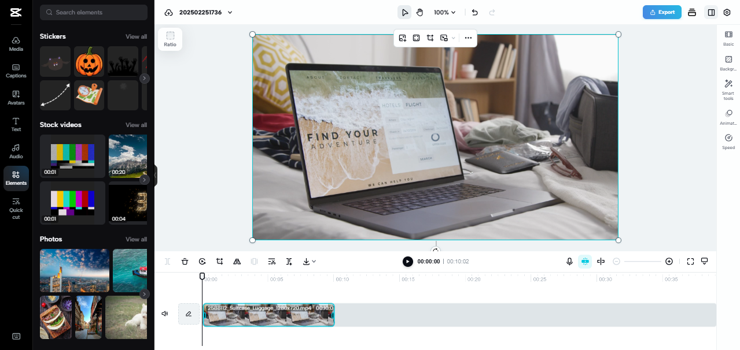View all Photos
The height and width of the screenshot is (350, 740).
pyautogui.click(x=136, y=239)
